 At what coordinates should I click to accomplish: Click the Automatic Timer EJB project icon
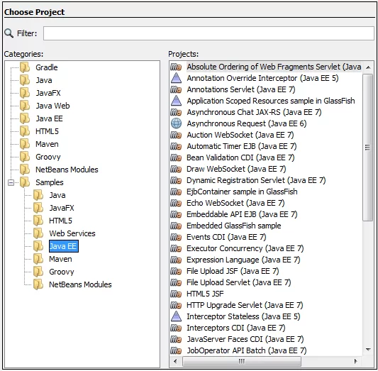(x=176, y=146)
